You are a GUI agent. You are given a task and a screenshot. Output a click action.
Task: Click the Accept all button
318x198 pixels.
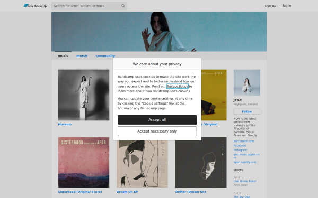(x=157, y=120)
